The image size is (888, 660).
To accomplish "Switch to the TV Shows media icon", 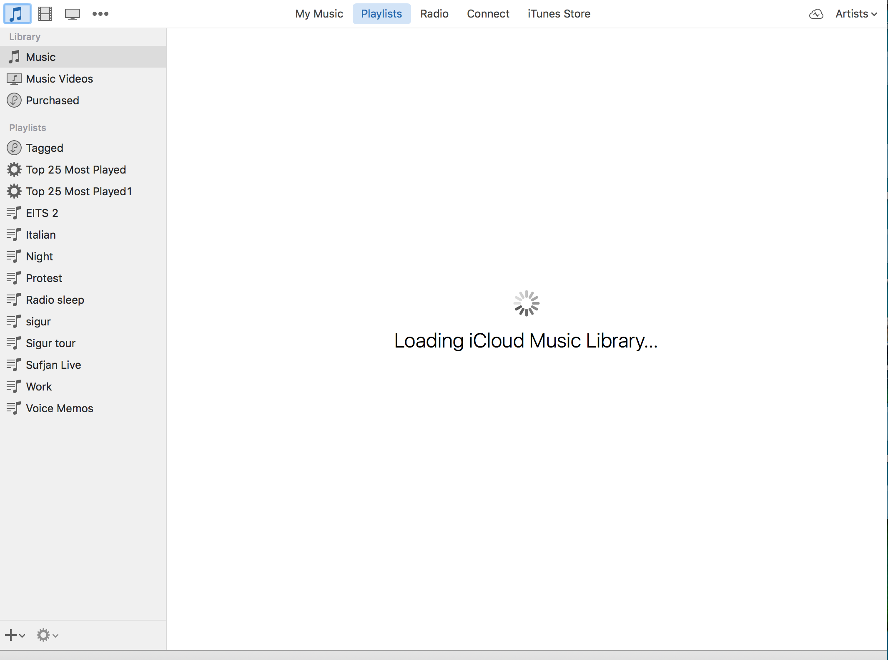I will pos(73,14).
